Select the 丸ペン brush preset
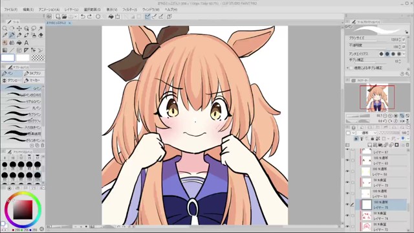 tap(21, 108)
